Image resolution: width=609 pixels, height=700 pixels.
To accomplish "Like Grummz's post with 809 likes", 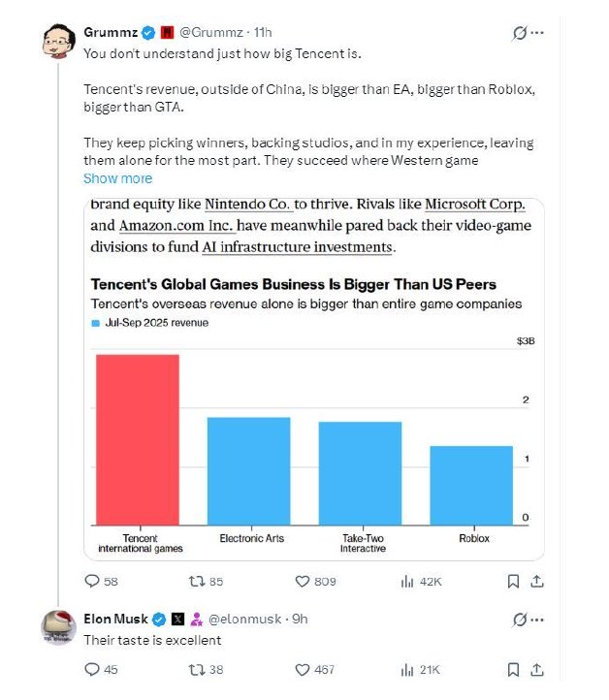I will click(x=303, y=581).
